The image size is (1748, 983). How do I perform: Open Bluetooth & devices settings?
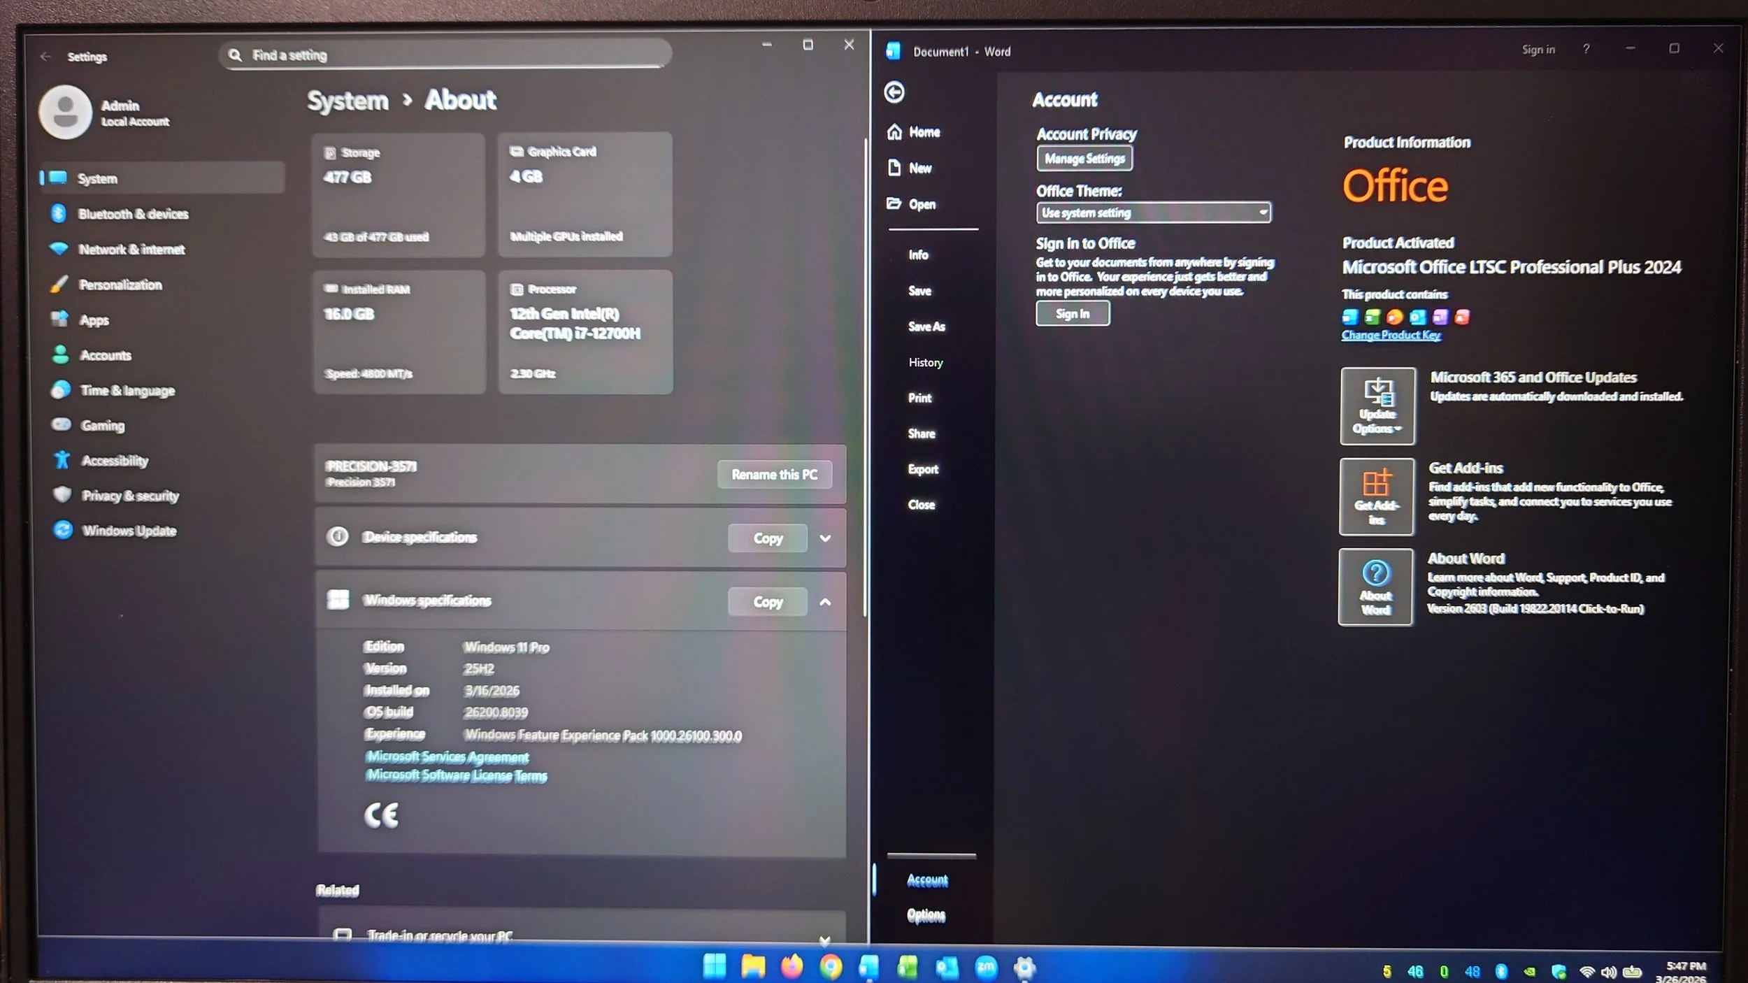[133, 214]
